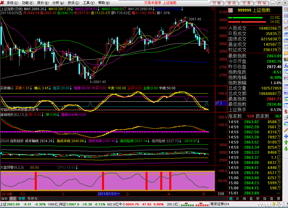Viewport: 288px width, 208px height.
Task: Click the 网站 button in the title bar
Action: tap(262, 3)
